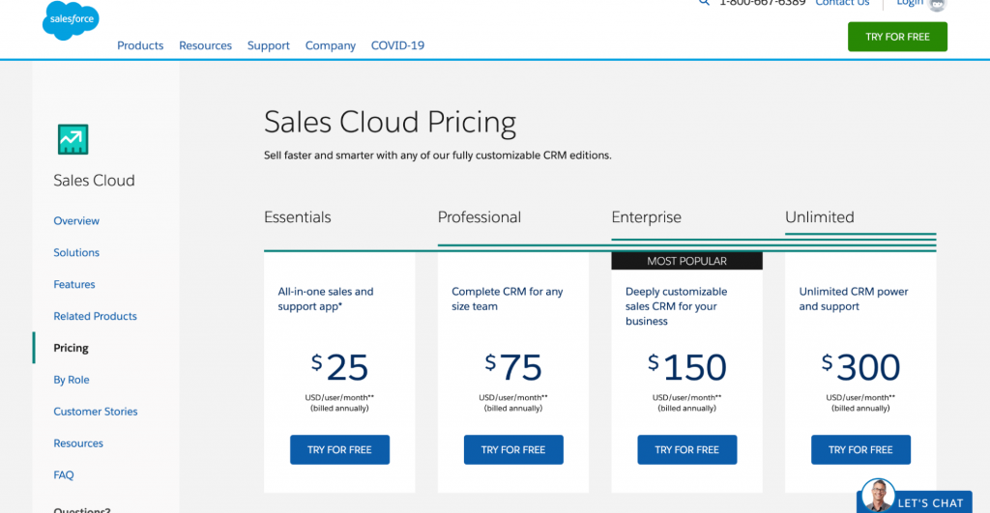Try the Enterprise $150 plan free
The width and height of the screenshot is (990, 513).
[x=687, y=449]
